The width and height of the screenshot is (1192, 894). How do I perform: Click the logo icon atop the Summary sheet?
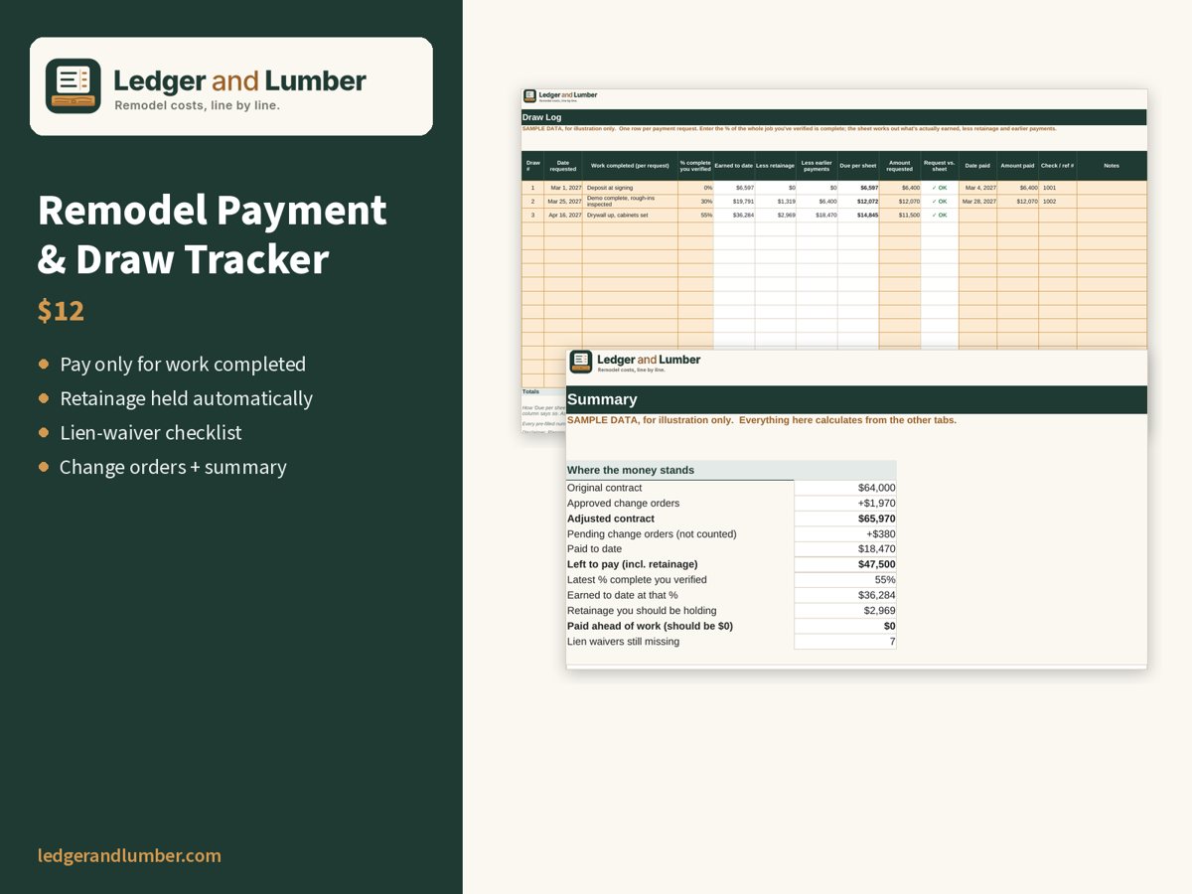(x=581, y=363)
